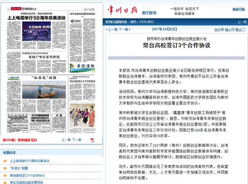Go to previous page via 上一版

(66, 140)
